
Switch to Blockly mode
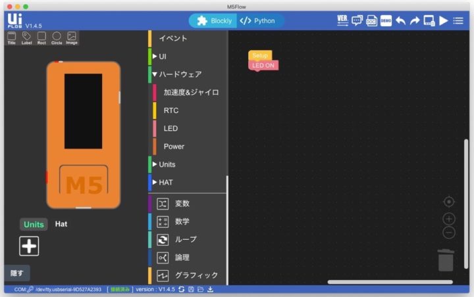tap(213, 20)
